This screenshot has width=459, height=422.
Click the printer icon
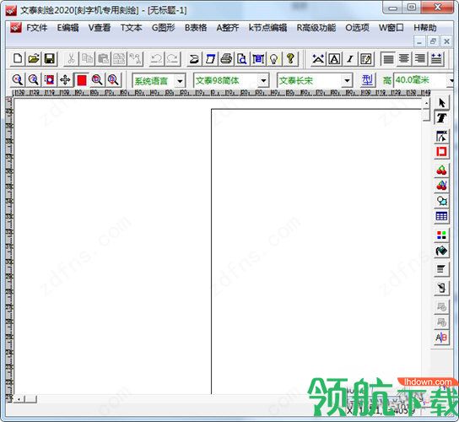point(226,58)
